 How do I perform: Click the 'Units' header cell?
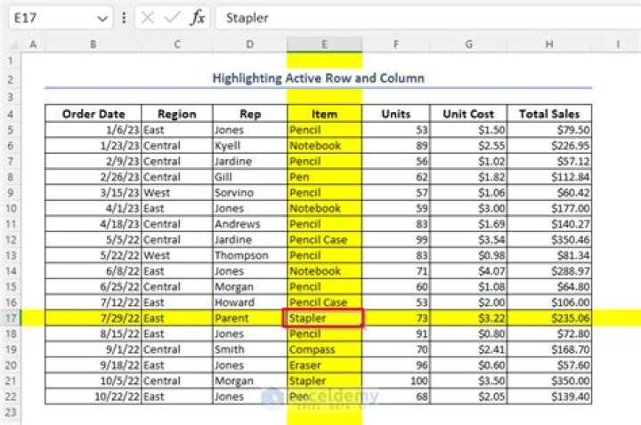pos(395,114)
